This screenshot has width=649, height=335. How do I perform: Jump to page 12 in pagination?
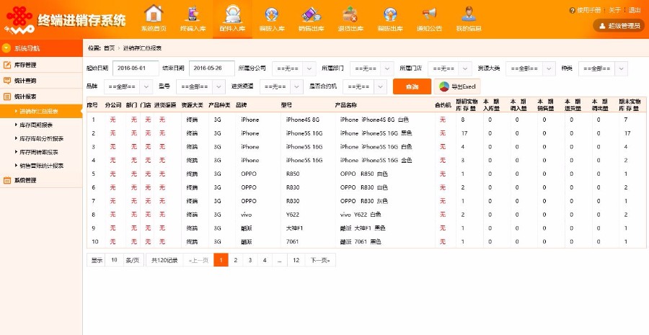click(296, 260)
